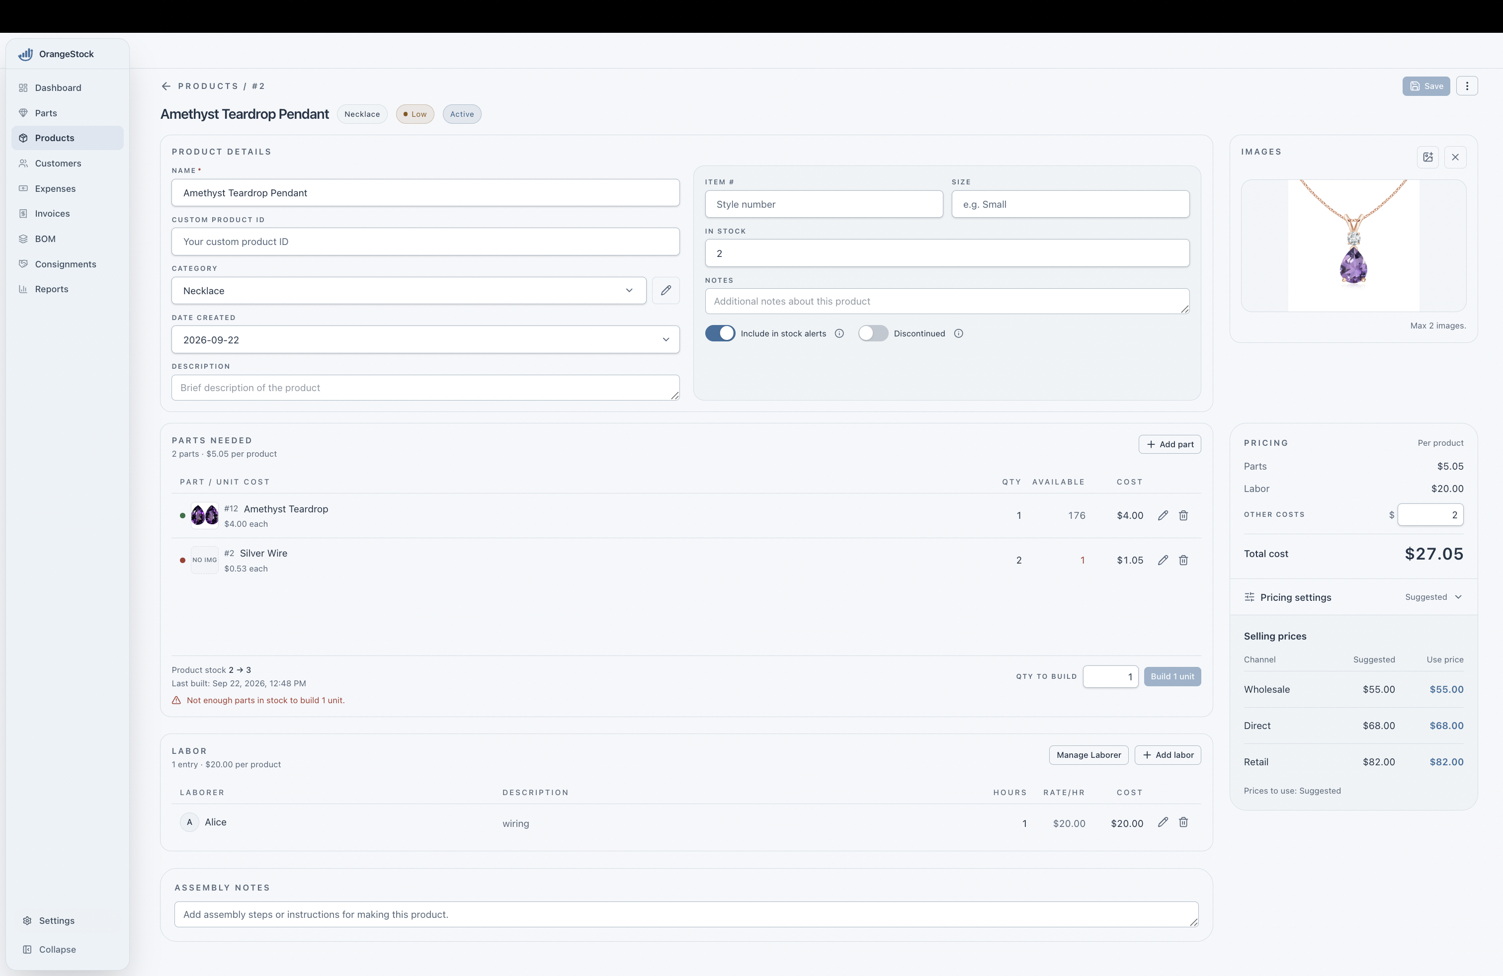1503x976 pixels.
Task: Click the pencil icon to edit categories
Action: [x=666, y=290]
